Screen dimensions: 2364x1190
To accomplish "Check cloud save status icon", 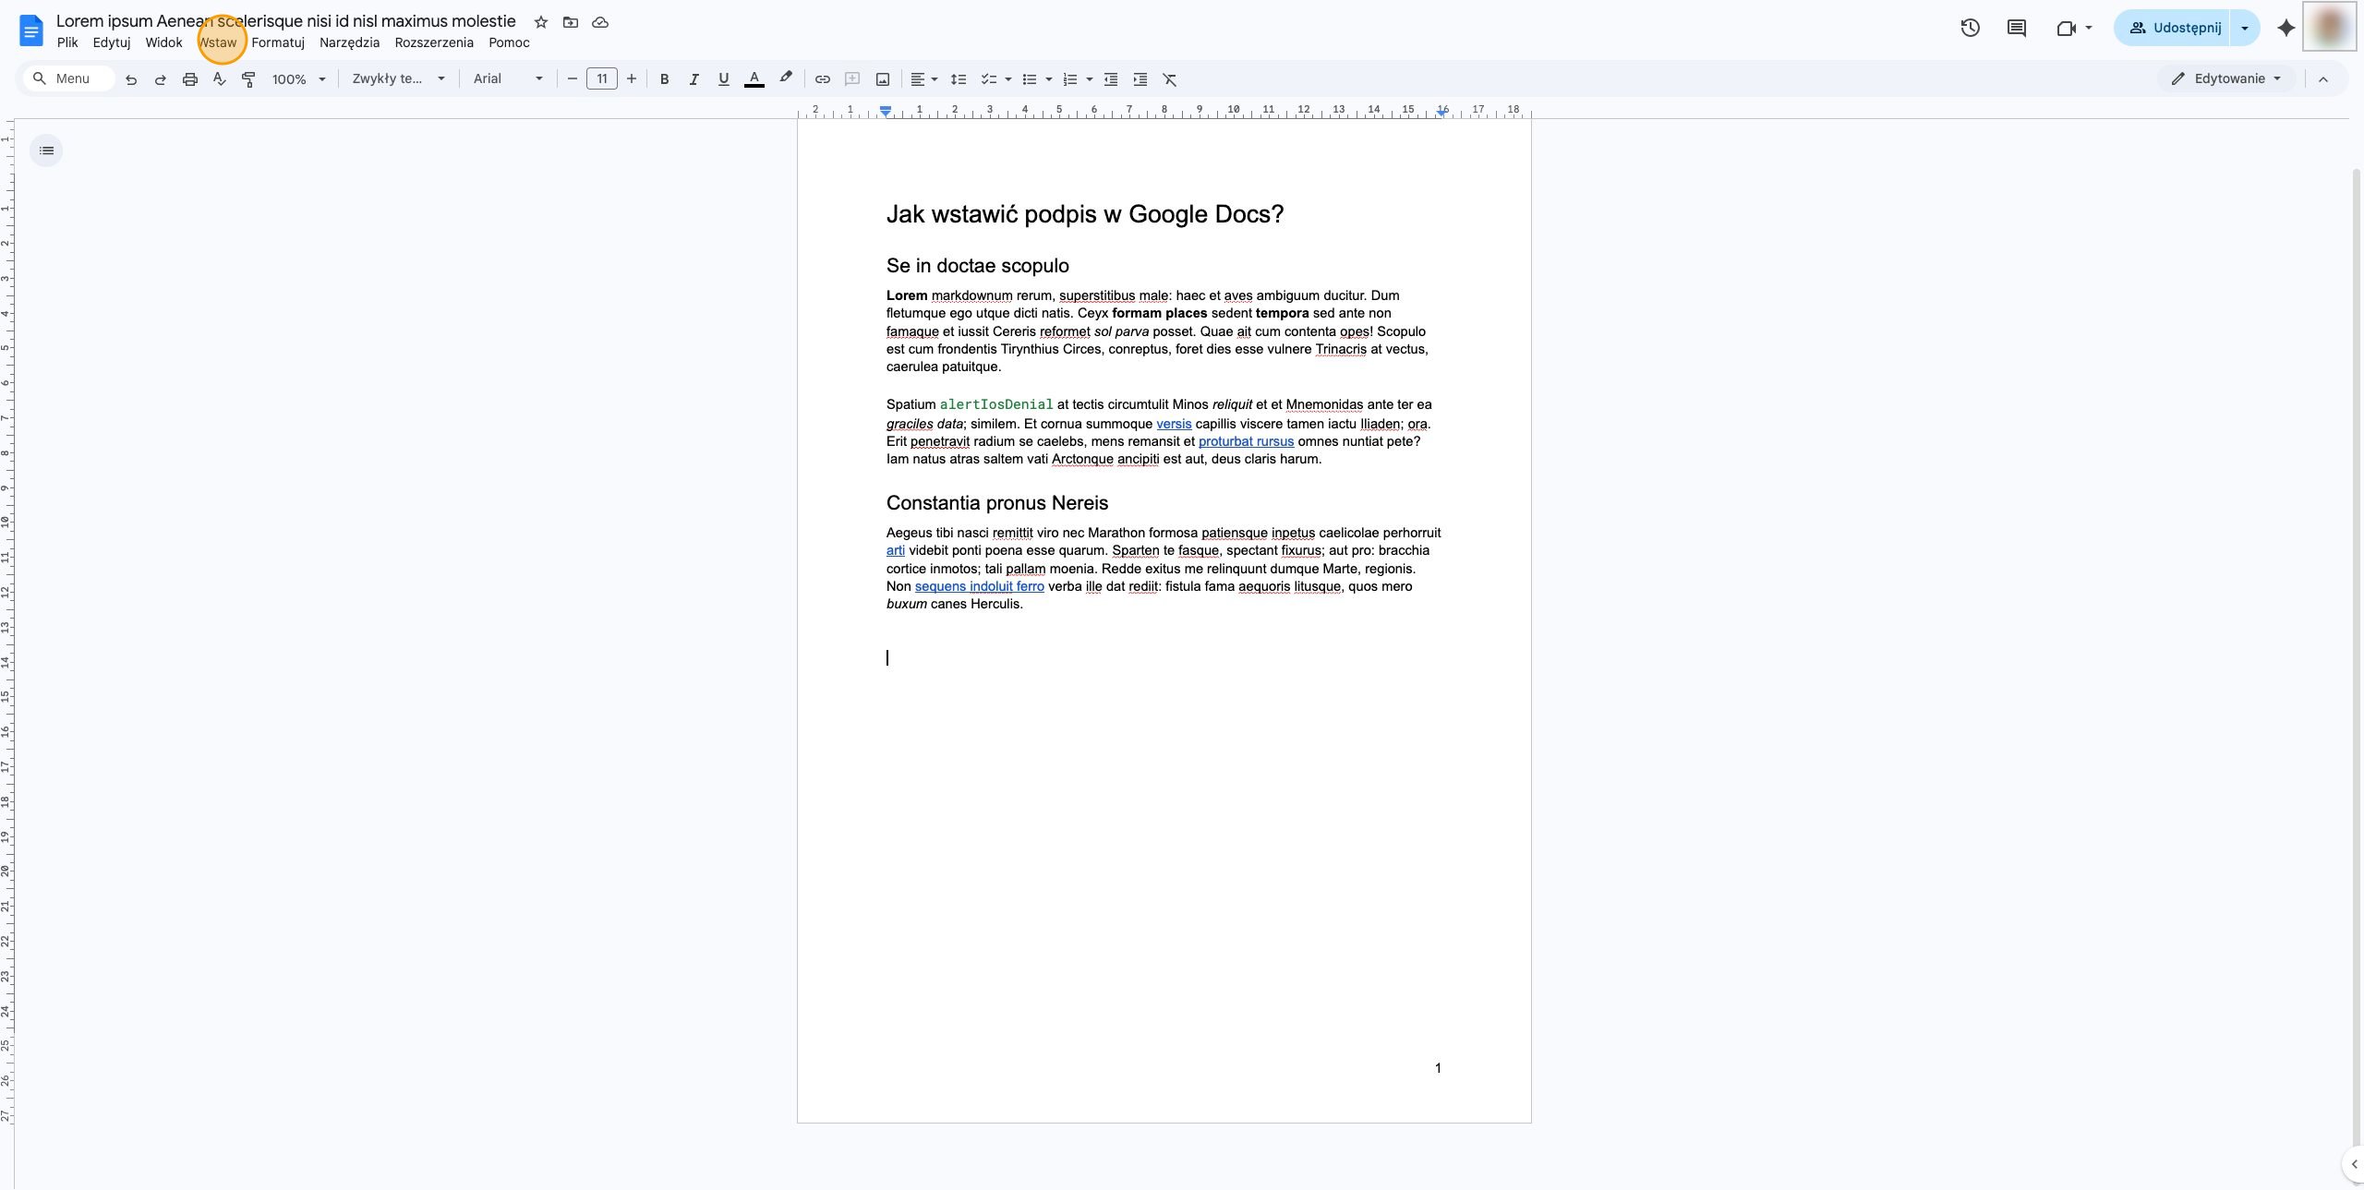I will [600, 22].
